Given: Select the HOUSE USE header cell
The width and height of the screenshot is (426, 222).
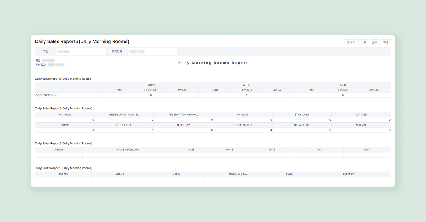Looking at the screenshot, I should [124, 125].
